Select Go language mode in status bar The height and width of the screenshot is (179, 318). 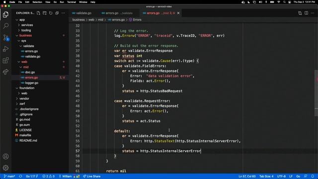(298, 177)
